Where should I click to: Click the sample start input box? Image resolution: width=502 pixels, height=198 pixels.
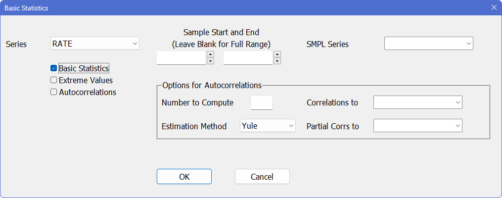point(181,58)
